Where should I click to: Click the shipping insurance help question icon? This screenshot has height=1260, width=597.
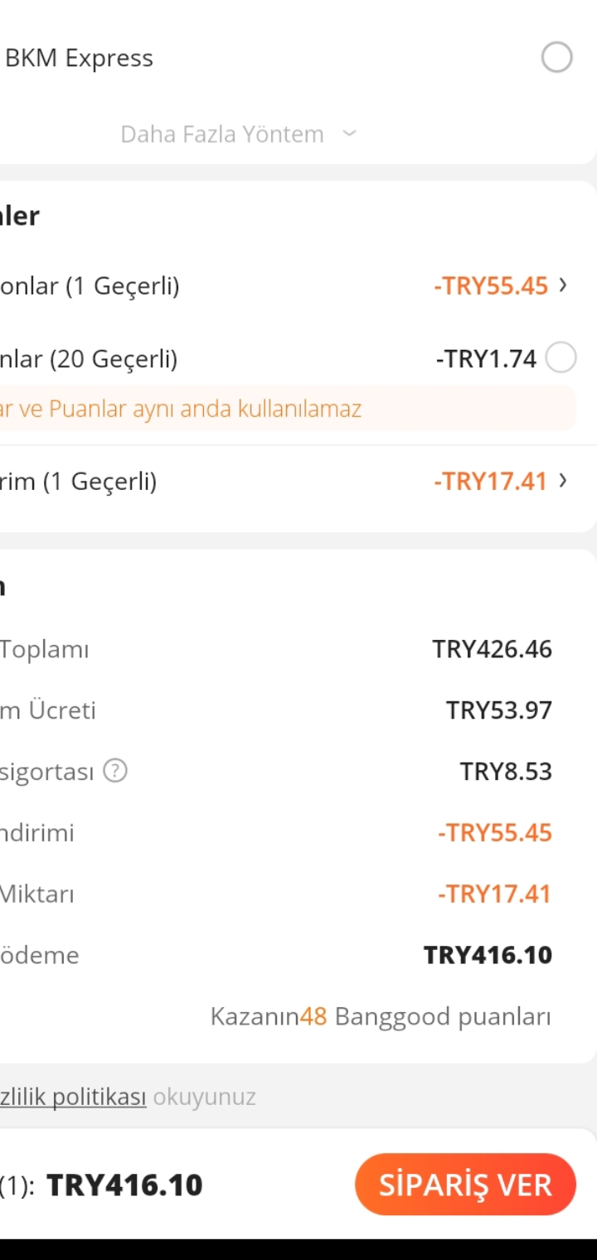pos(115,772)
